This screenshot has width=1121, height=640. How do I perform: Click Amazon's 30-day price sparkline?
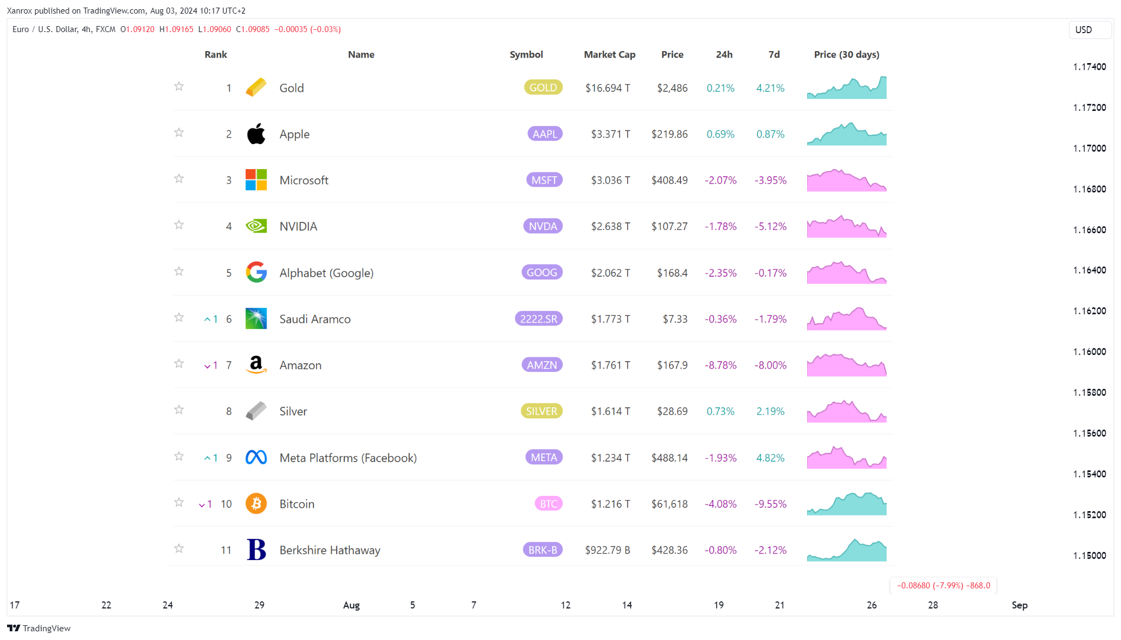click(847, 365)
